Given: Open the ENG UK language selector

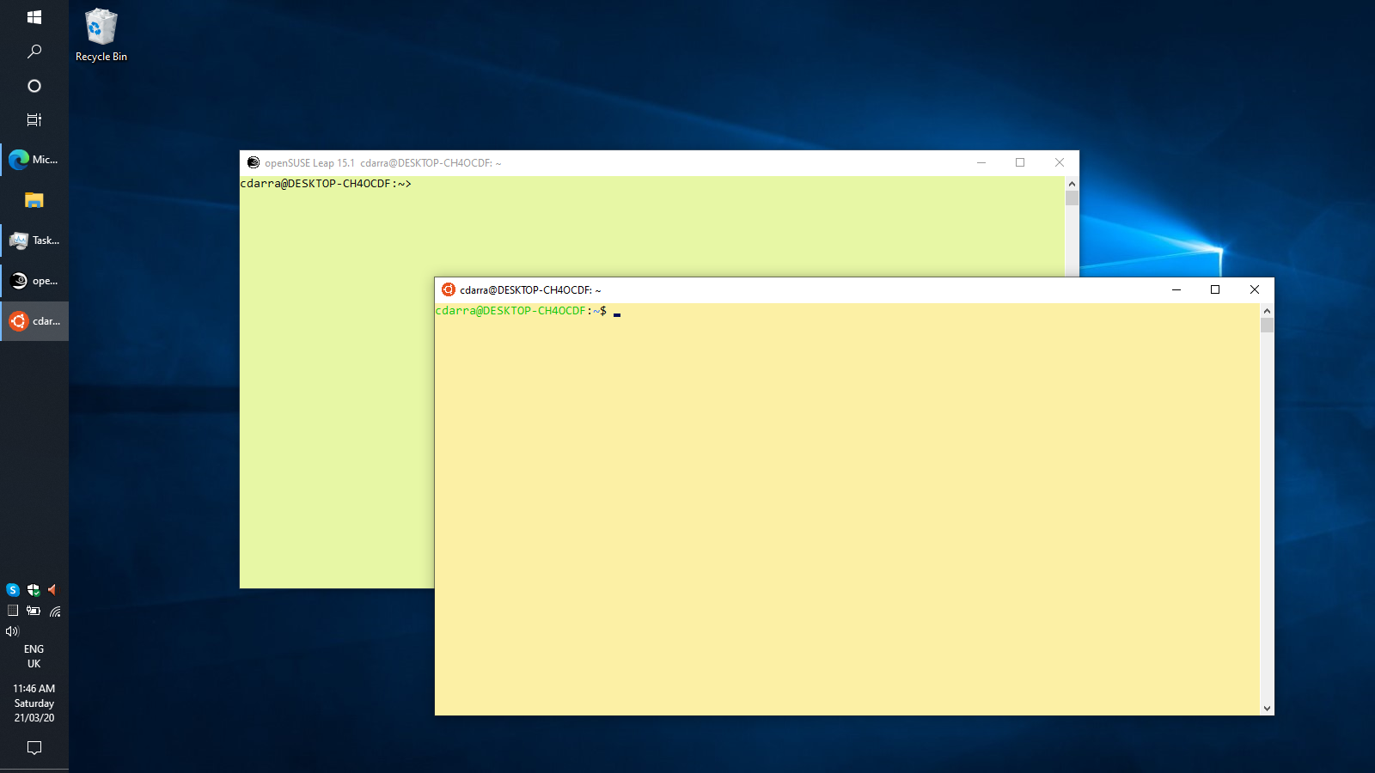Looking at the screenshot, I should click(34, 656).
